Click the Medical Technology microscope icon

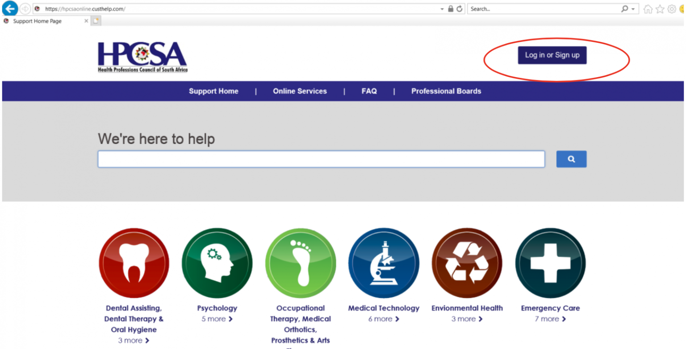click(384, 263)
